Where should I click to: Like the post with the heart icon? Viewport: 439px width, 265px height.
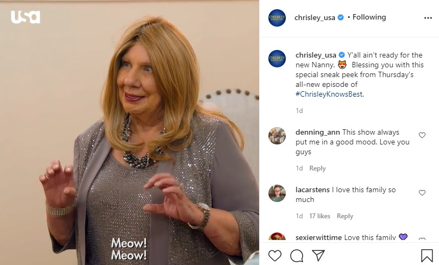click(x=275, y=255)
